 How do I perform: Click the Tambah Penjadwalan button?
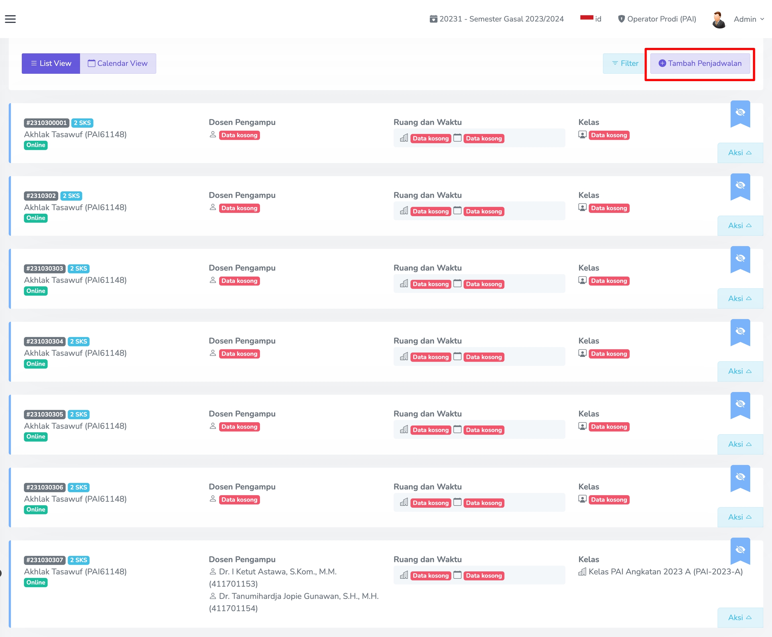coord(700,63)
